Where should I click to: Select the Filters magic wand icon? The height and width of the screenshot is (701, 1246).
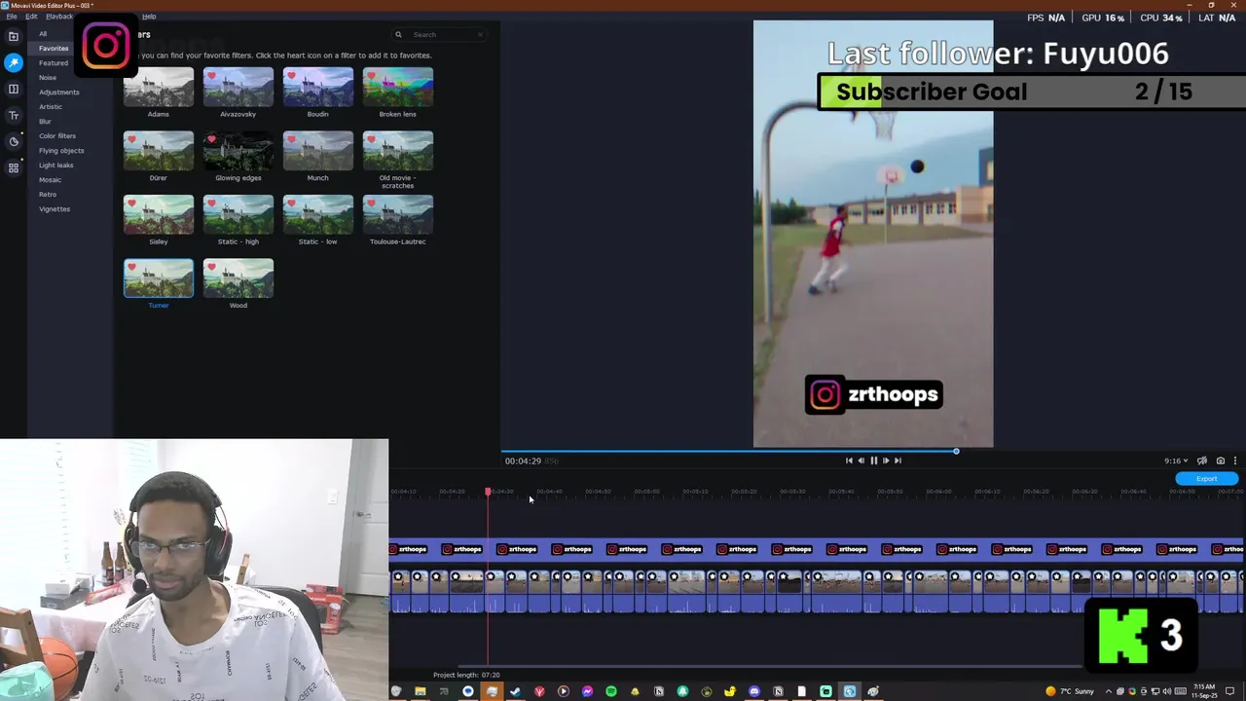click(x=14, y=62)
